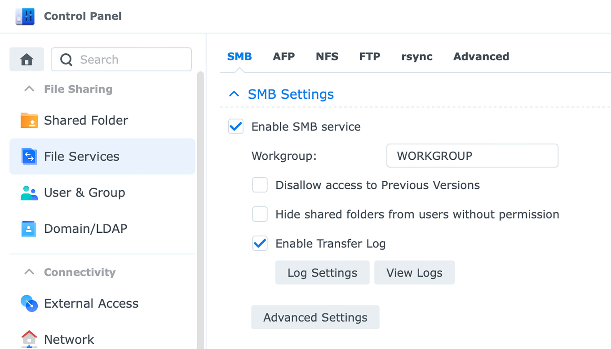Open User & Group icon
The image size is (611, 349).
point(29,192)
